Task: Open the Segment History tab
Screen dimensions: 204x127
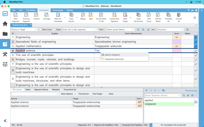Action: (x=41, y=90)
